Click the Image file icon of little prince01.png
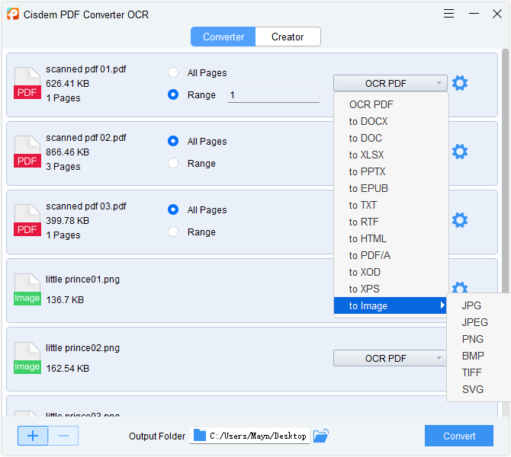This screenshot has width=511, height=457. coord(27,289)
